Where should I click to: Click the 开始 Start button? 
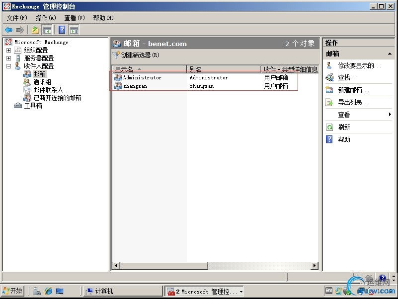click(13, 291)
